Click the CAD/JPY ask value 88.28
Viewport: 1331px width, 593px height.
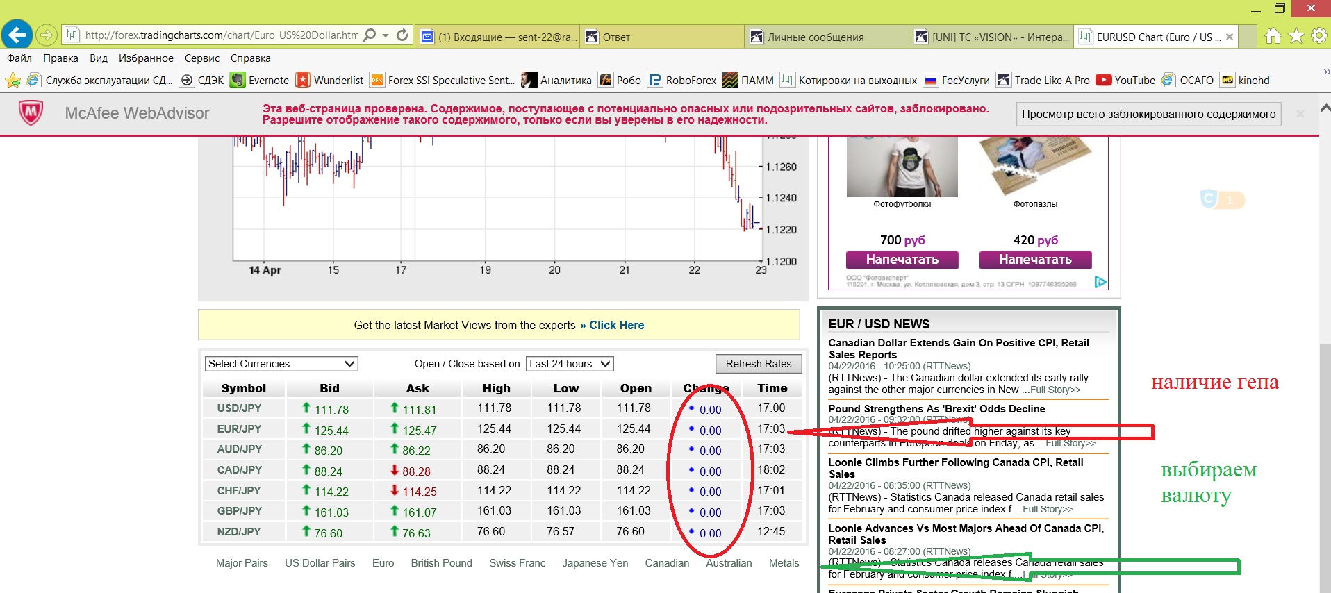[x=417, y=471]
